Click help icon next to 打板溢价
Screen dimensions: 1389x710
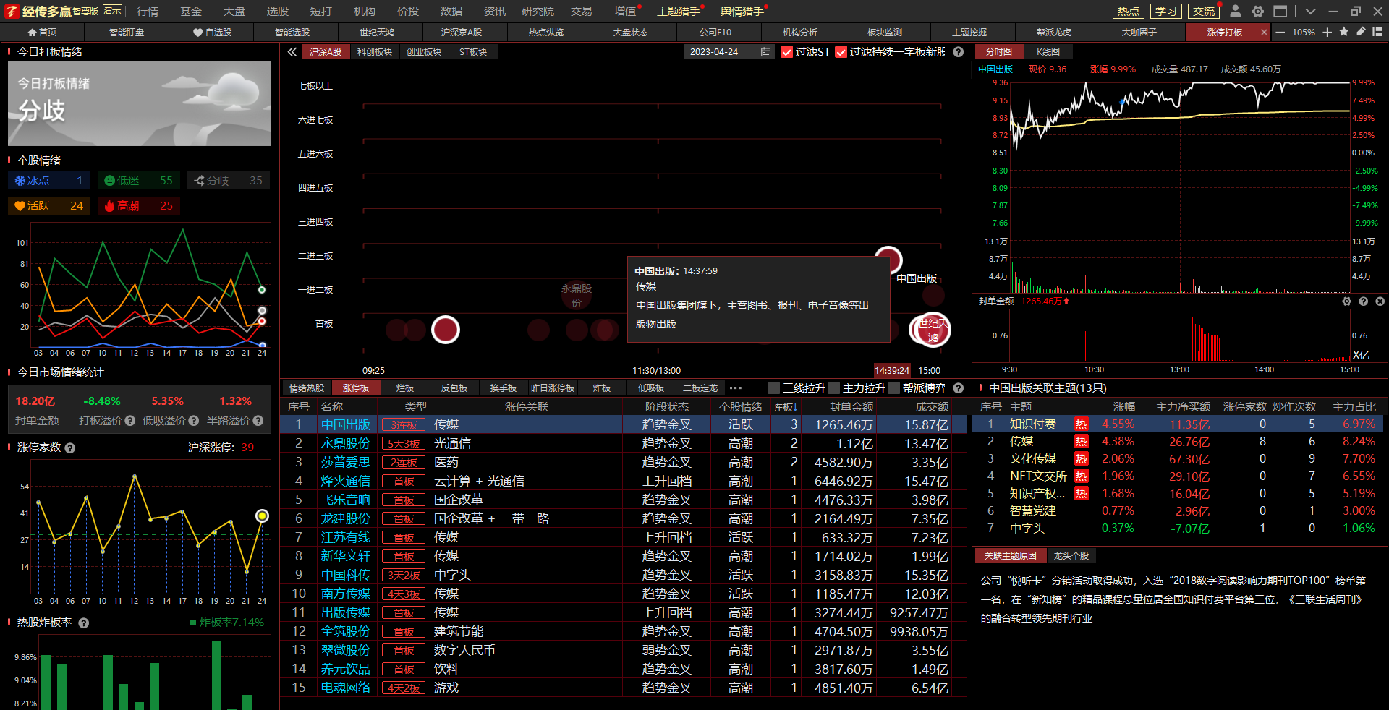click(x=130, y=421)
